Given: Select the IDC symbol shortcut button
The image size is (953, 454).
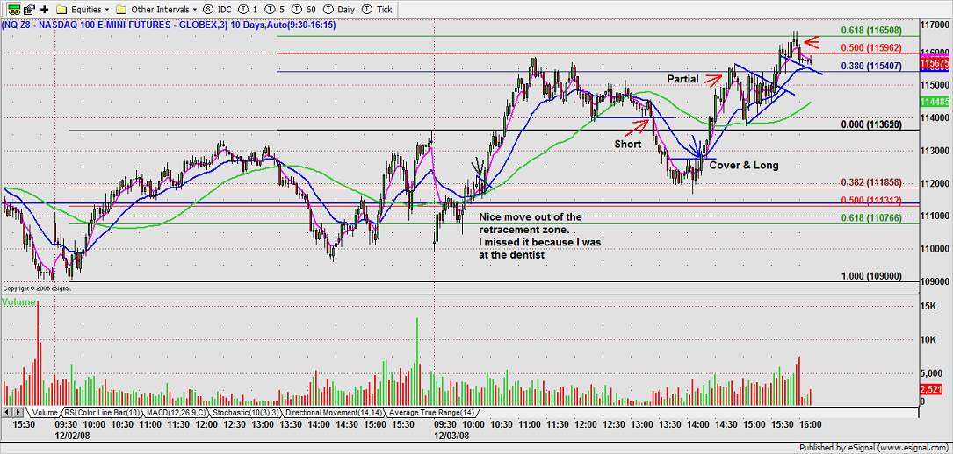Looking at the screenshot, I should click(x=216, y=9).
